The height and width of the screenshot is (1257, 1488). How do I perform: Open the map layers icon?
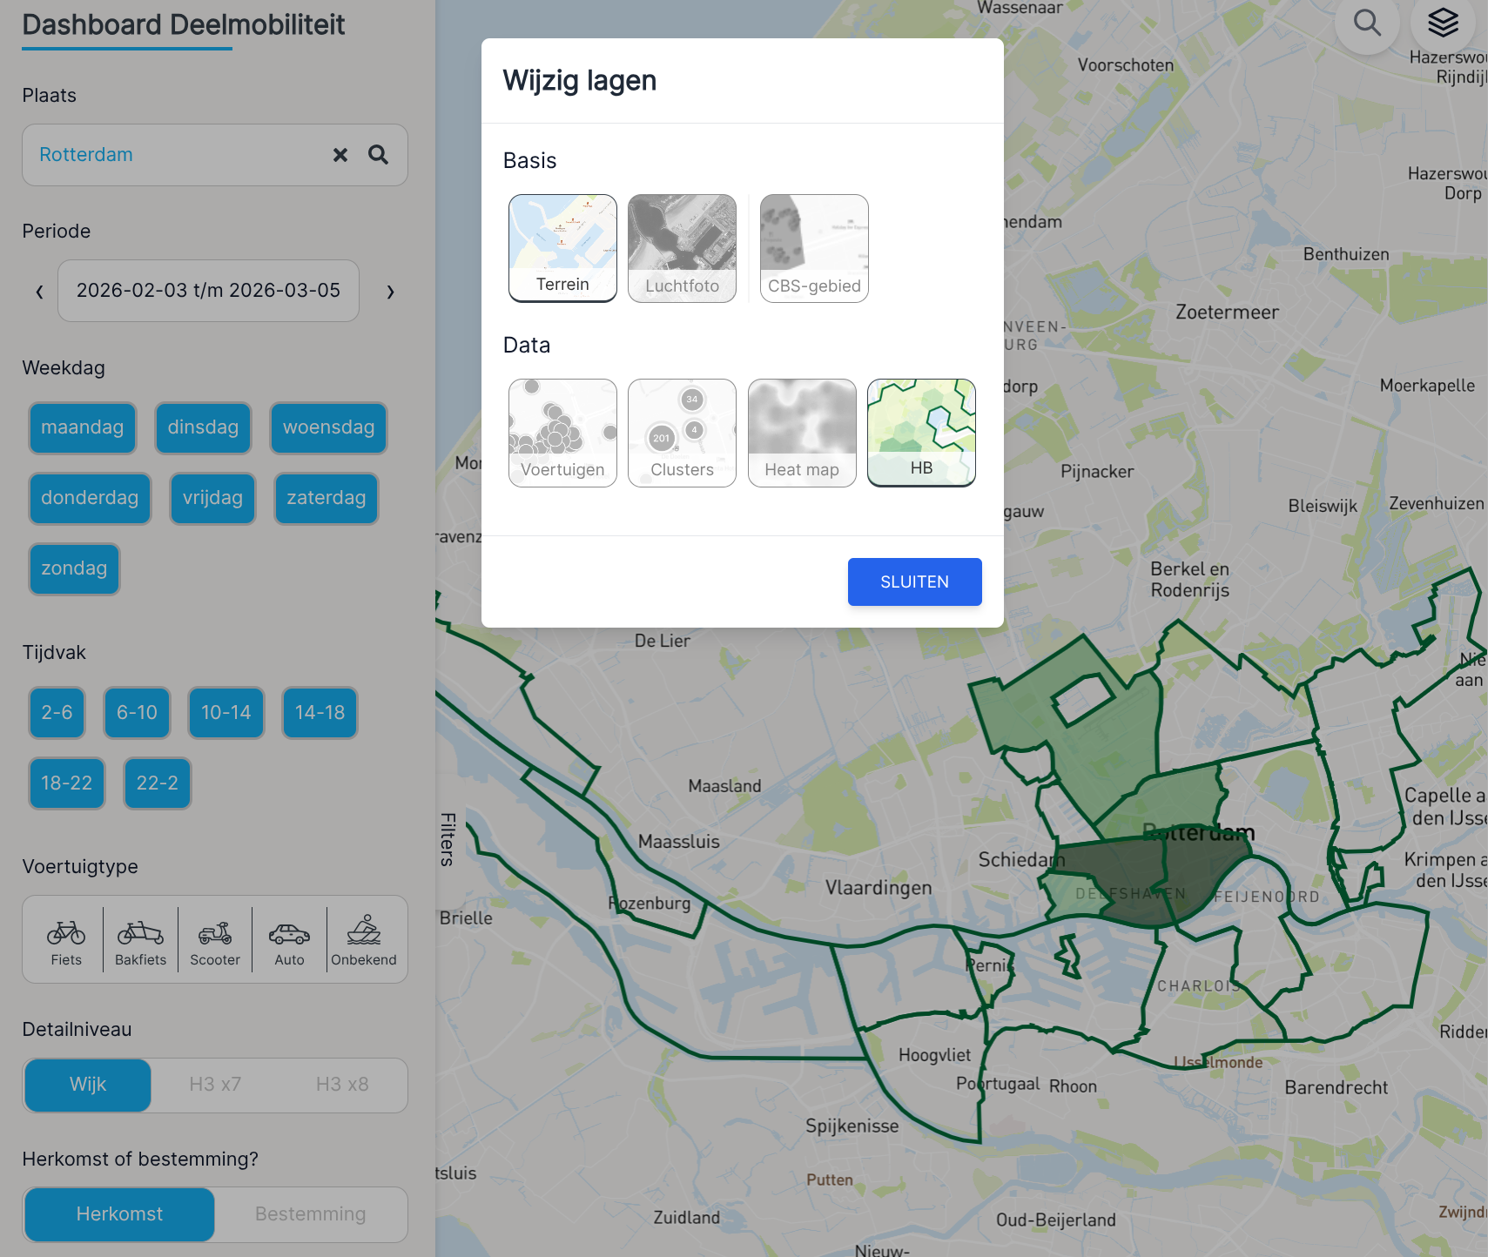point(1443,24)
